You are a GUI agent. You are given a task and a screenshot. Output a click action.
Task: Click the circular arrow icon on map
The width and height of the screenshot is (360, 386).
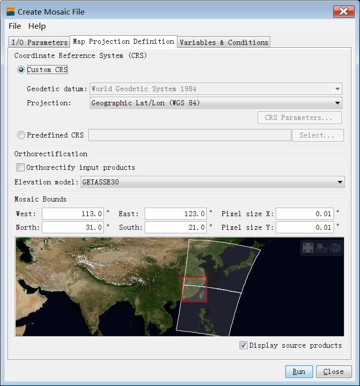(334, 248)
